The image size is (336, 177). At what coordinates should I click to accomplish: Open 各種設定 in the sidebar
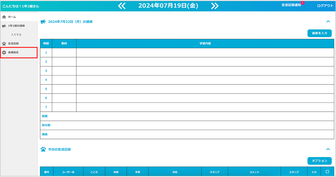click(x=19, y=52)
